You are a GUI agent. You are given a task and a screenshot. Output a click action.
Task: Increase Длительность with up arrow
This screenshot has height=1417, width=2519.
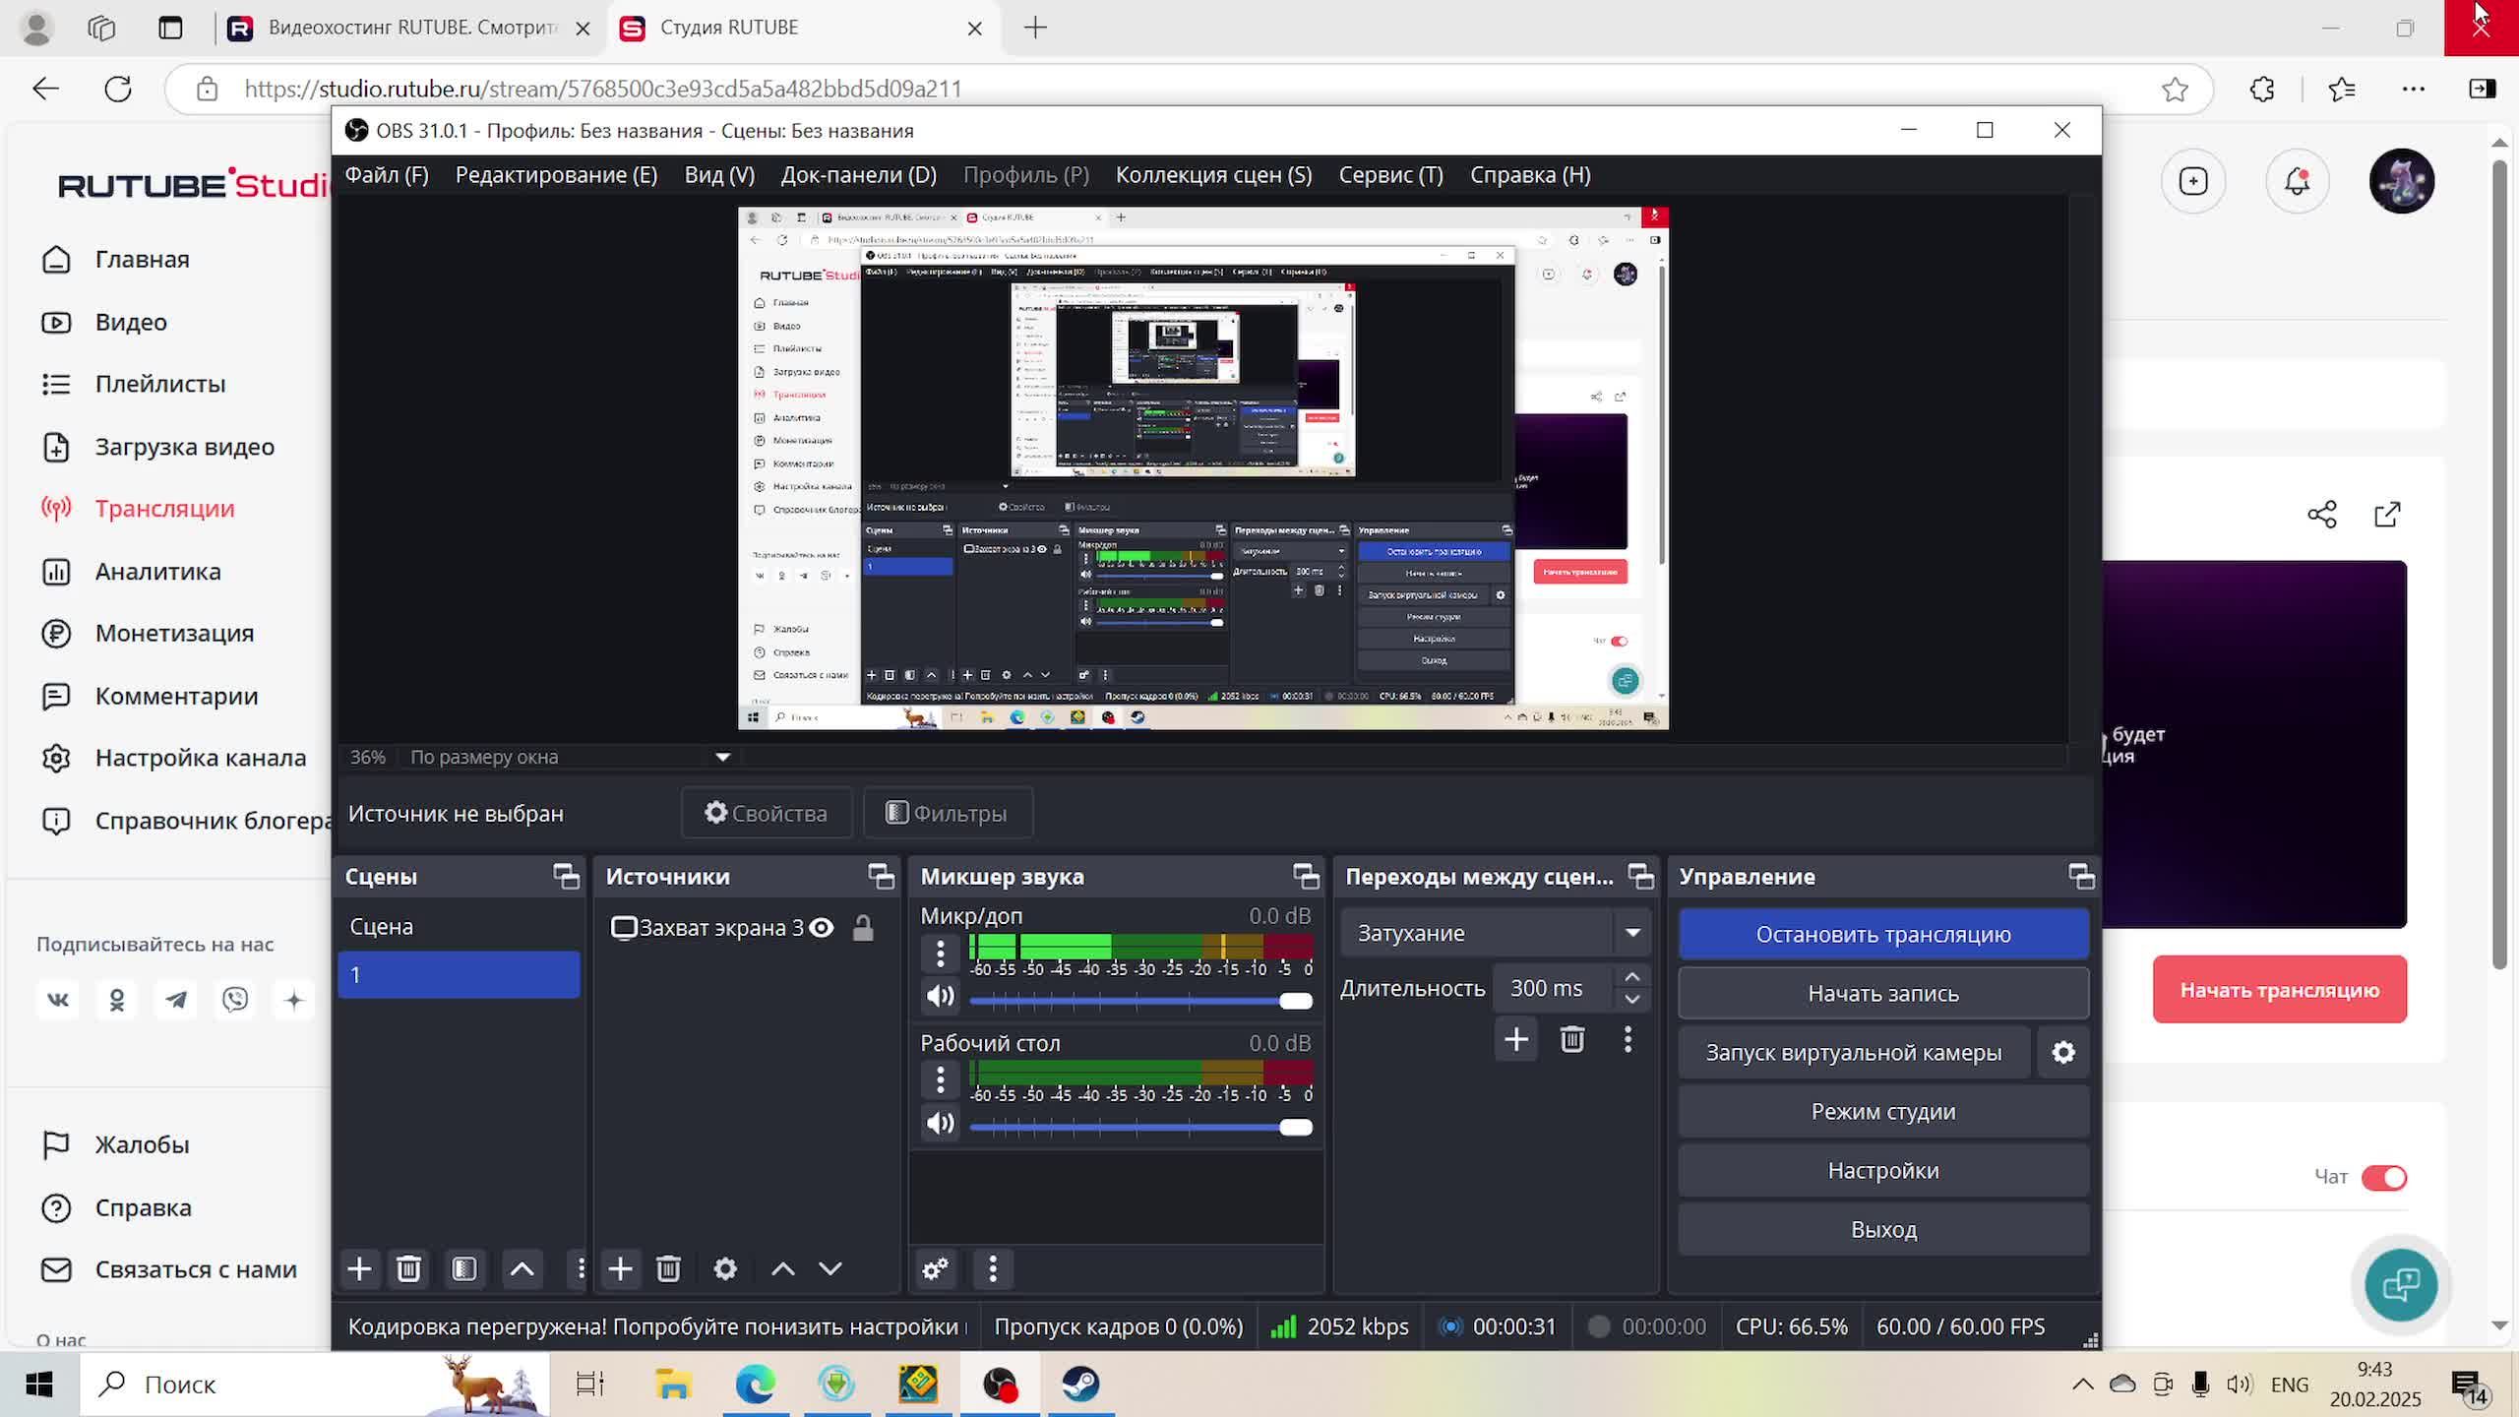pos(1632,976)
